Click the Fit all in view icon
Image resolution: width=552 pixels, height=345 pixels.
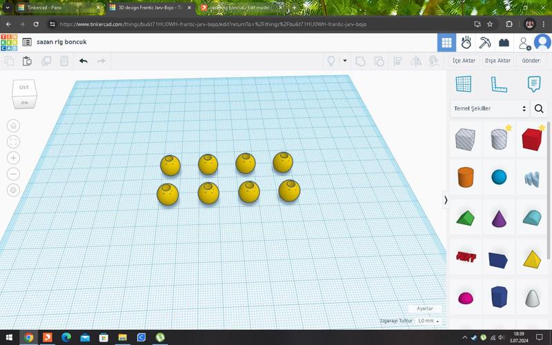(13, 142)
